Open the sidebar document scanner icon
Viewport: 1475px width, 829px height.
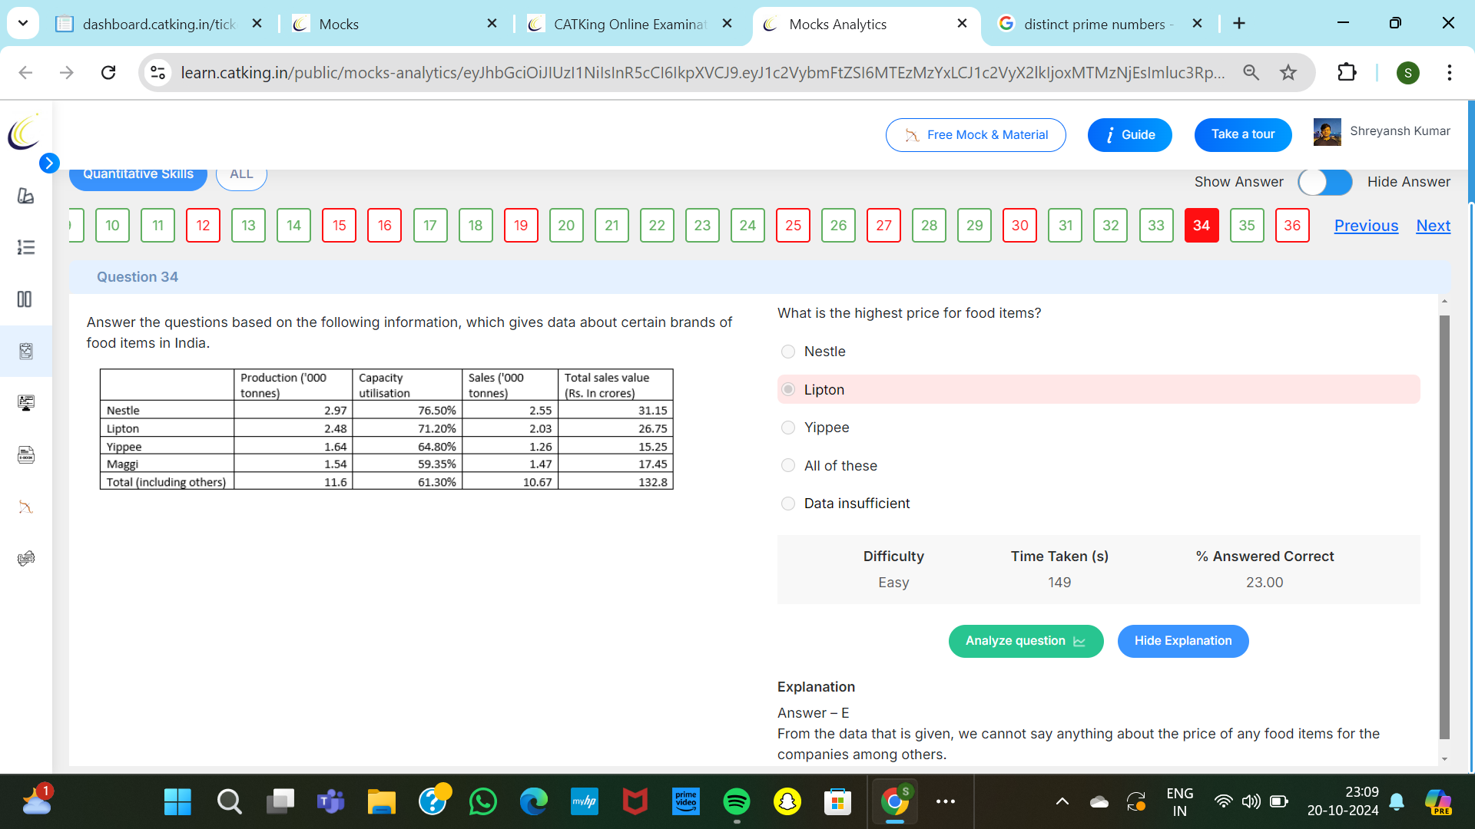[25, 455]
